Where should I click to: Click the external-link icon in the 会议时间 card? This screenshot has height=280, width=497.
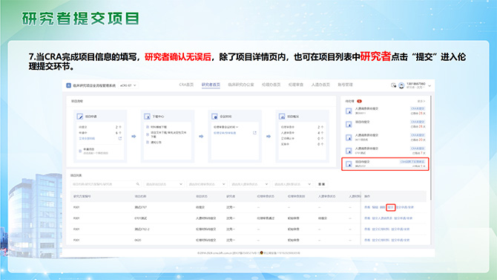click(254, 133)
